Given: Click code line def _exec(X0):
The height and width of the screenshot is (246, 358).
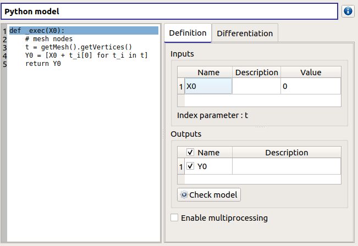Looking at the screenshot, I should 84,31.
